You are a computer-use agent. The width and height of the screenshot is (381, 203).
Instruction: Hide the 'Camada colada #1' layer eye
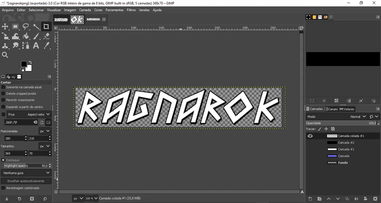point(310,136)
